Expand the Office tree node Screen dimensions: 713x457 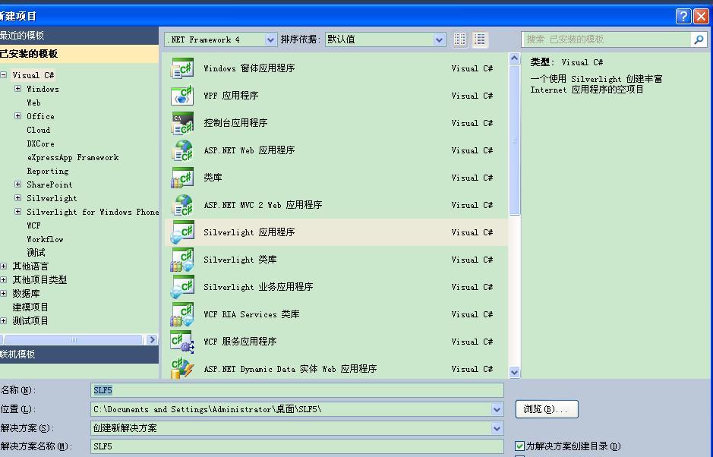[17, 116]
